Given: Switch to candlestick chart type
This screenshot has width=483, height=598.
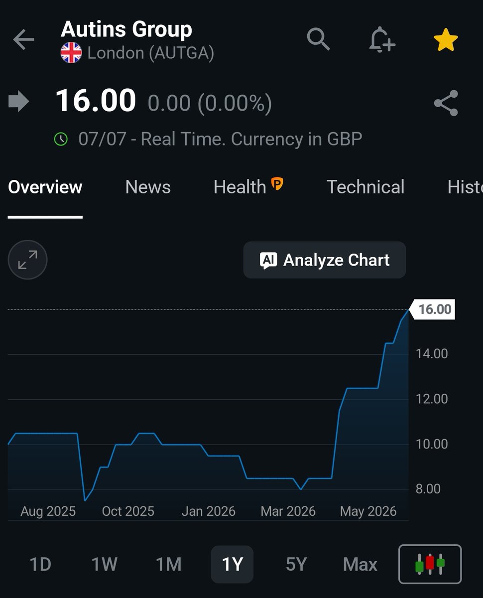Looking at the screenshot, I should tap(430, 564).
